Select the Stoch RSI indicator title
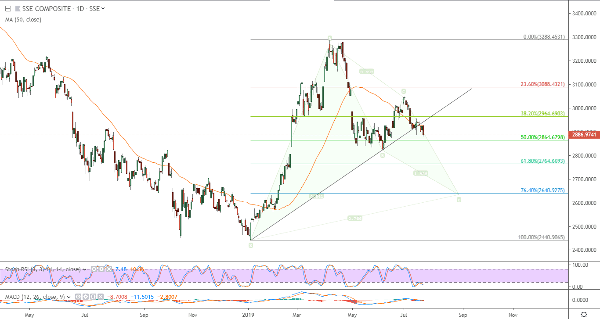600x319 pixels. tap(43, 269)
